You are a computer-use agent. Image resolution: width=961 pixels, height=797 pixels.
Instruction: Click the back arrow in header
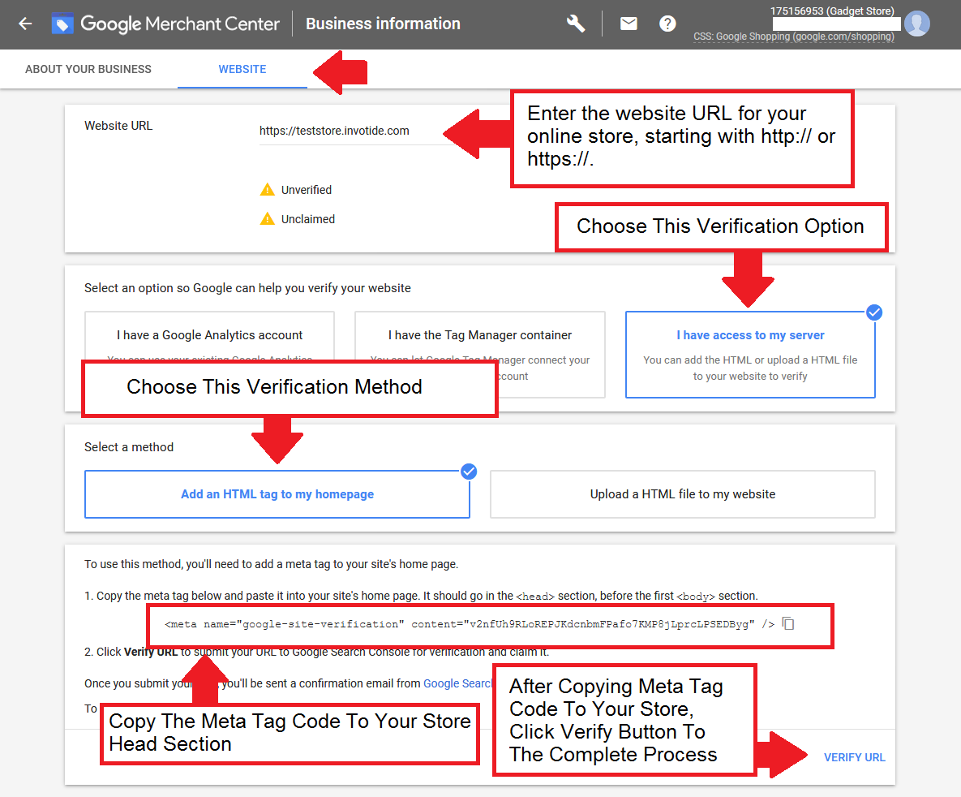[25, 24]
